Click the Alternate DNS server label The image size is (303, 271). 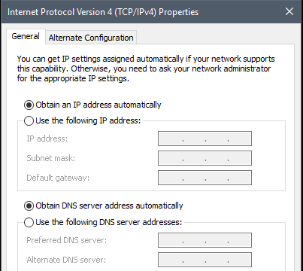[x=66, y=260]
